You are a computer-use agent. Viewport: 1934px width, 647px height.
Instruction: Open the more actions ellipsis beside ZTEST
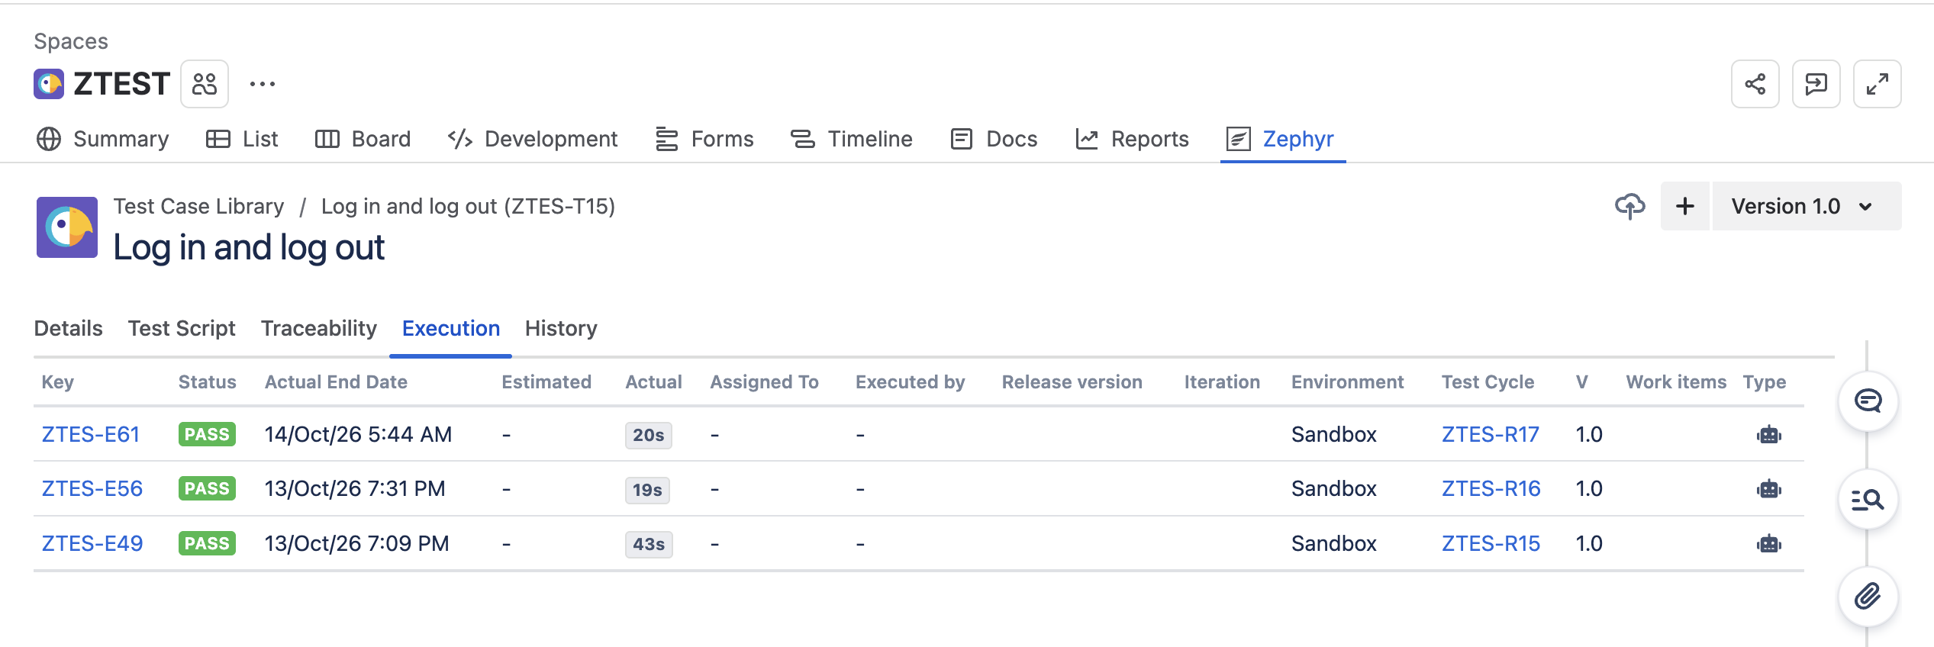coord(263,84)
